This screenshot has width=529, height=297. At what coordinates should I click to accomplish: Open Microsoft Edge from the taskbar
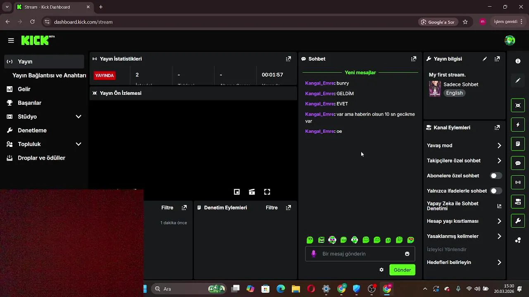[281, 289]
